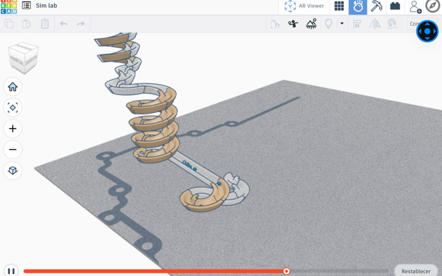Select the mirror tool
442x276 pixels.
[x=374, y=24]
